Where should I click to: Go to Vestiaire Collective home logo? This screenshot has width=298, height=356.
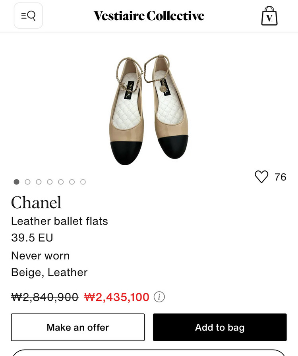tap(149, 15)
